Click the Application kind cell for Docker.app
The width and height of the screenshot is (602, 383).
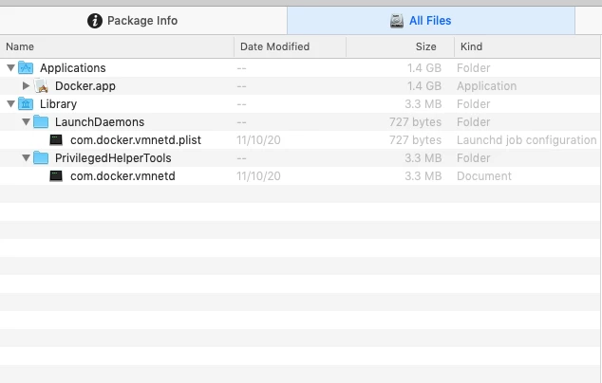point(486,86)
